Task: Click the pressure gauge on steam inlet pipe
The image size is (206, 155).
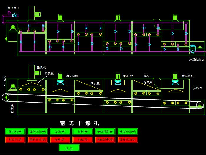Action: [x=9, y=13]
